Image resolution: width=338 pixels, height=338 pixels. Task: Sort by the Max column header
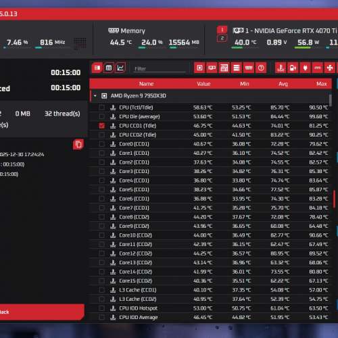click(x=322, y=84)
